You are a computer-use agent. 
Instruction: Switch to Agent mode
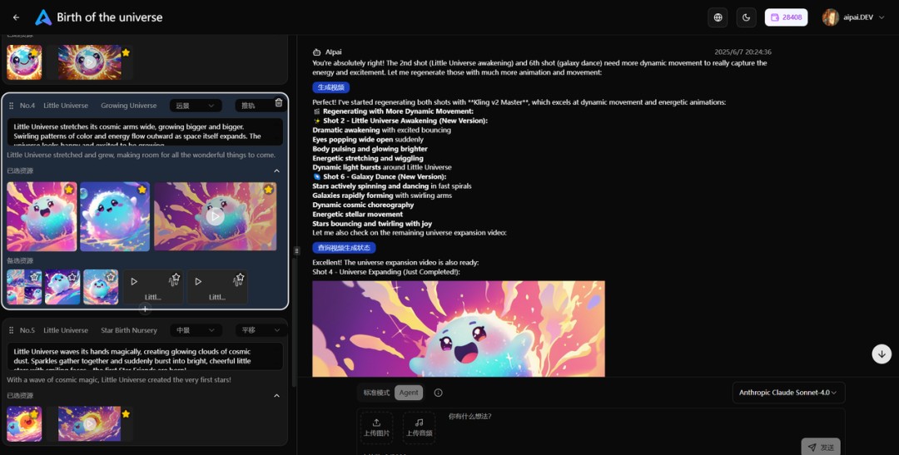click(x=409, y=393)
